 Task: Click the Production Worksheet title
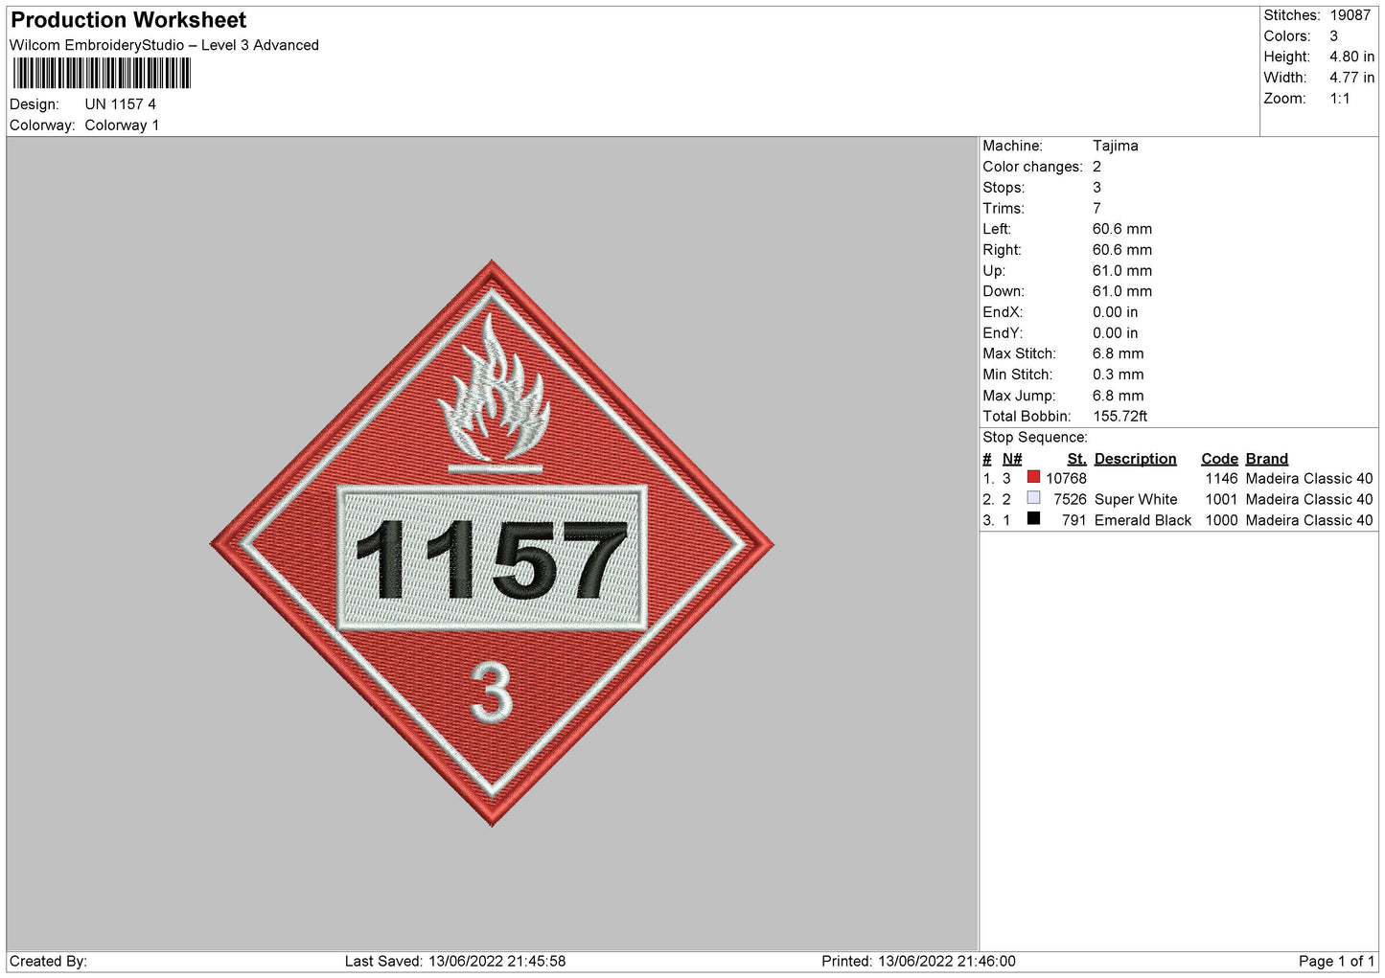(128, 20)
